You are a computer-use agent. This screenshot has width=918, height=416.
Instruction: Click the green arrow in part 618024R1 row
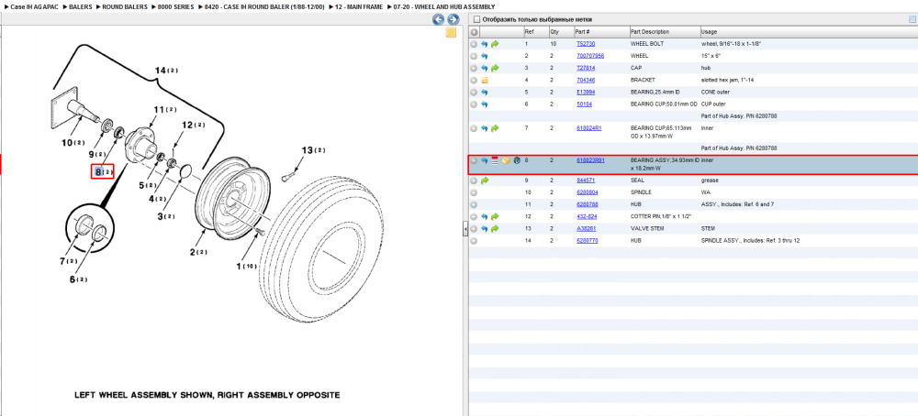tap(495, 128)
